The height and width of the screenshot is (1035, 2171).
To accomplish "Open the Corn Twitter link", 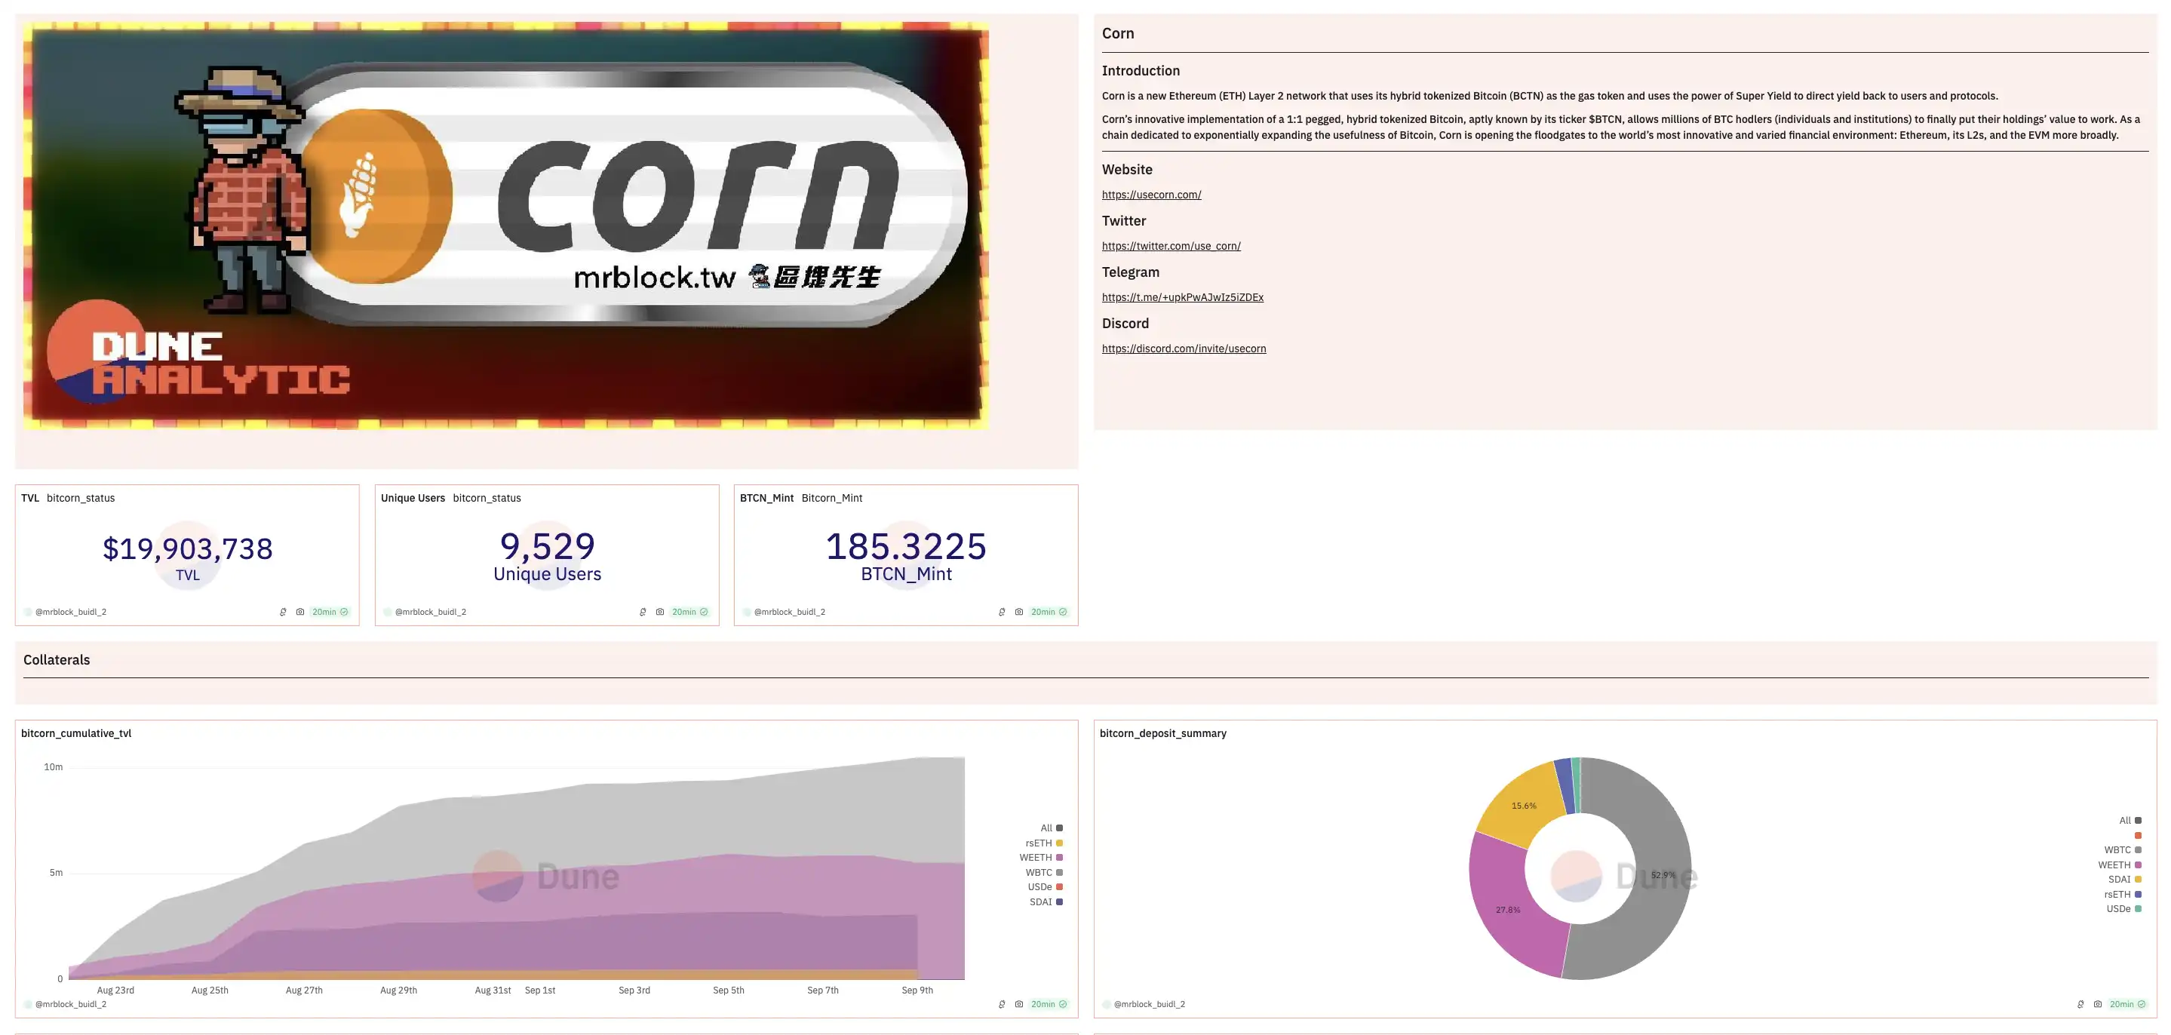I will pyautogui.click(x=1171, y=246).
